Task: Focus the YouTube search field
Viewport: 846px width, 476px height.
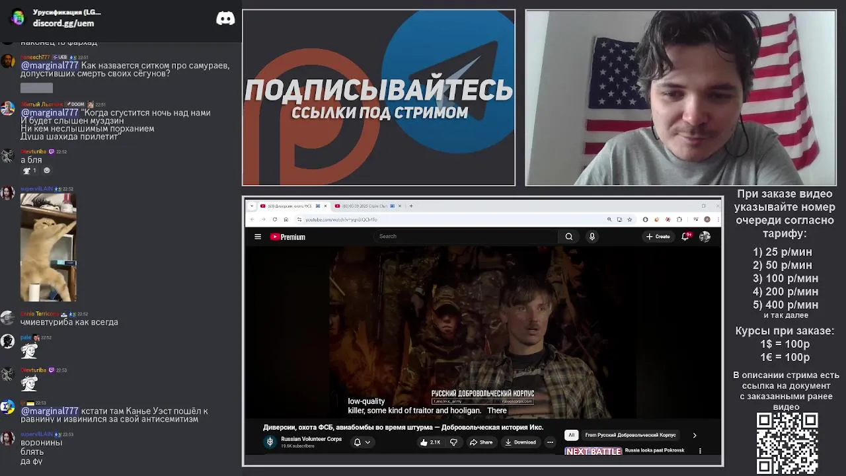Action: (x=466, y=236)
